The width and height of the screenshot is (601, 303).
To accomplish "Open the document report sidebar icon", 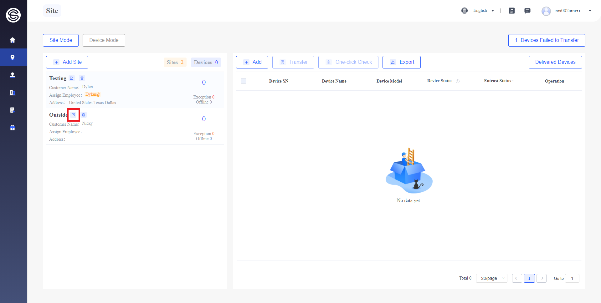I will [x=13, y=110].
